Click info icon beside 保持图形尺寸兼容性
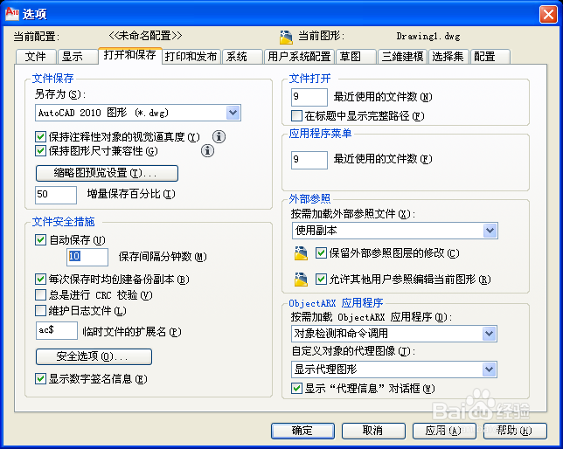This screenshot has width=563, height=449. click(207, 151)
